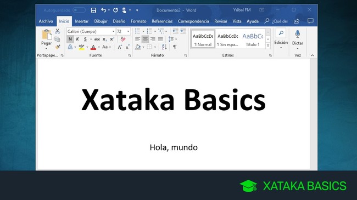Expand the font size 72 dropdown
The width and height of the screenshot is (357, 200).
click(128, 31)
